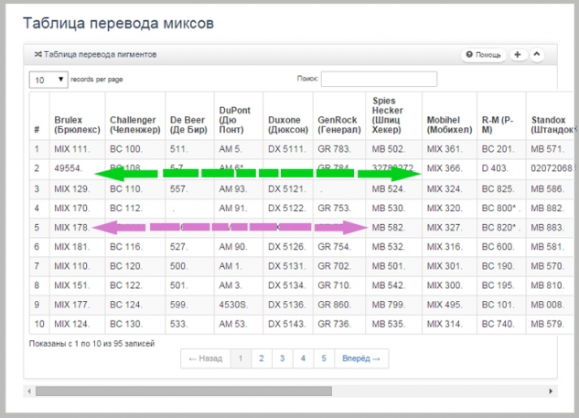Focus the Поиск search input field
This screenshot has height=418, width=579.
379,79
